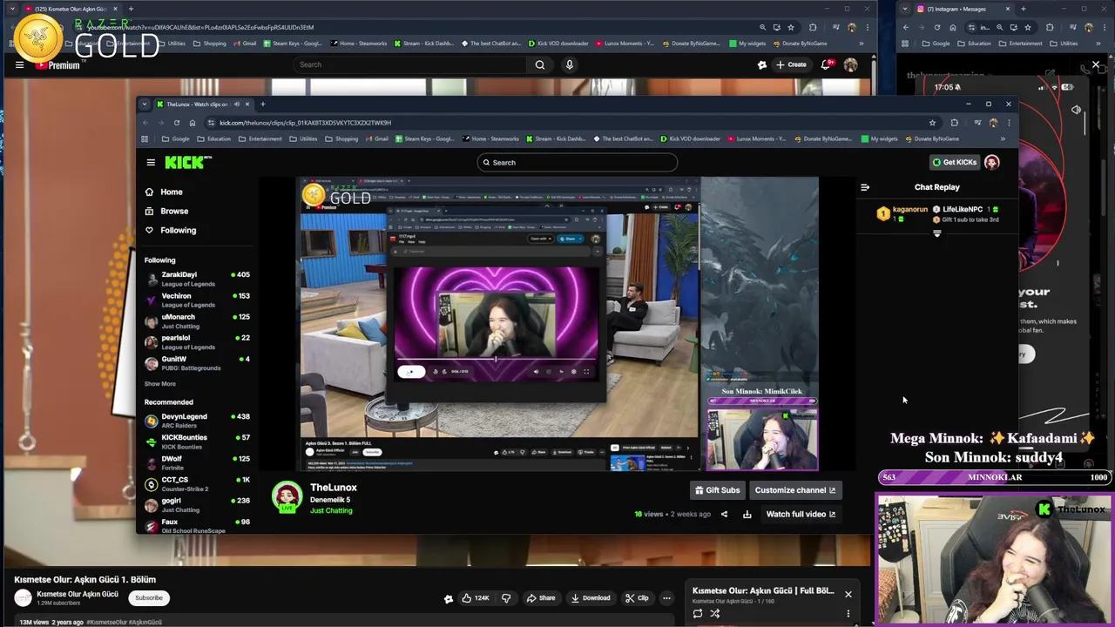Open extensions puzzle icon in Kick browser
The image size is (1115, 627).
click(x=954, y=123)
